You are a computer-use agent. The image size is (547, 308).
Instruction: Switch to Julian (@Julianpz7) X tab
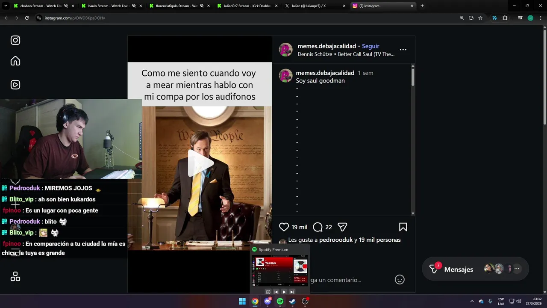point(315,6)
